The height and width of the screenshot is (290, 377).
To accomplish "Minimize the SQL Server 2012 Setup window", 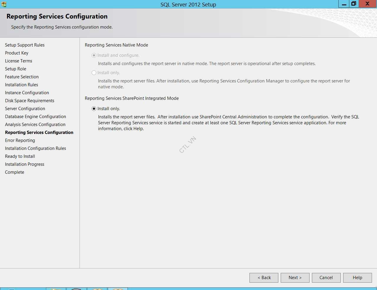I will point(344,4).
